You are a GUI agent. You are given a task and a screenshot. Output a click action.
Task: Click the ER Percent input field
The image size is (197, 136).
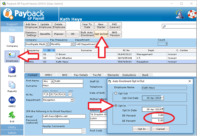(x=155, y=115)
